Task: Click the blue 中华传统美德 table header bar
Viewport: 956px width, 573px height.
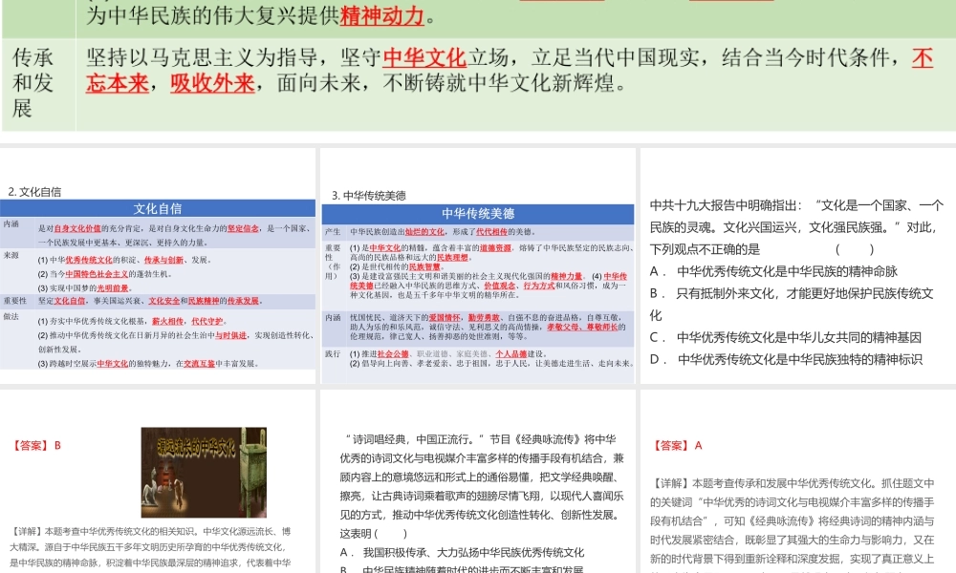Action: pos(478,214)
